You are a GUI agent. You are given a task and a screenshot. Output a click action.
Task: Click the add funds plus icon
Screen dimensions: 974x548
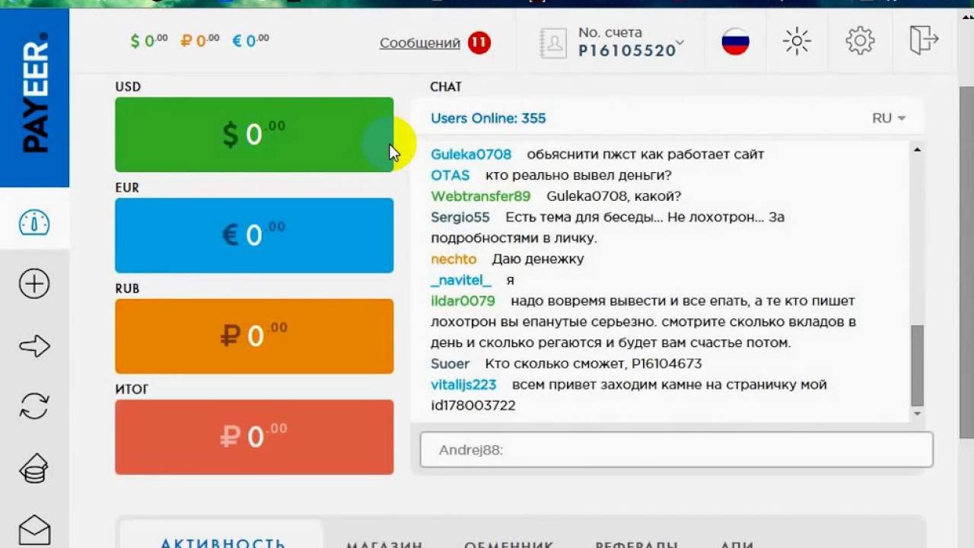34,285
